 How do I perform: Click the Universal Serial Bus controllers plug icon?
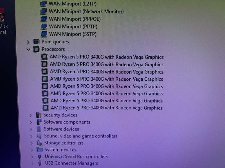pyautogui.click(x=40, y=157)
